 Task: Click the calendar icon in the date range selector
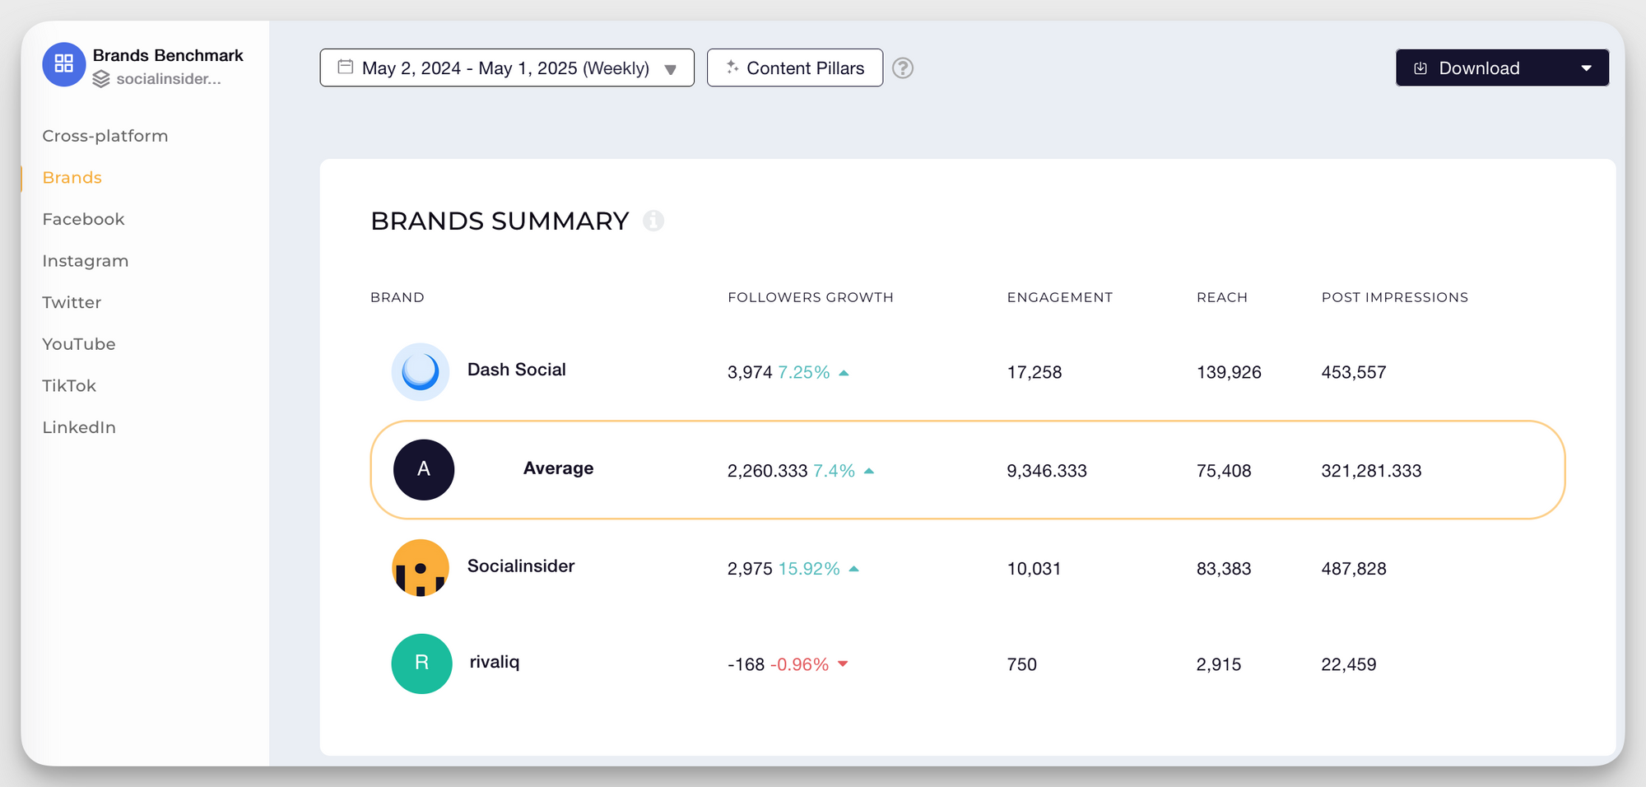346,67
